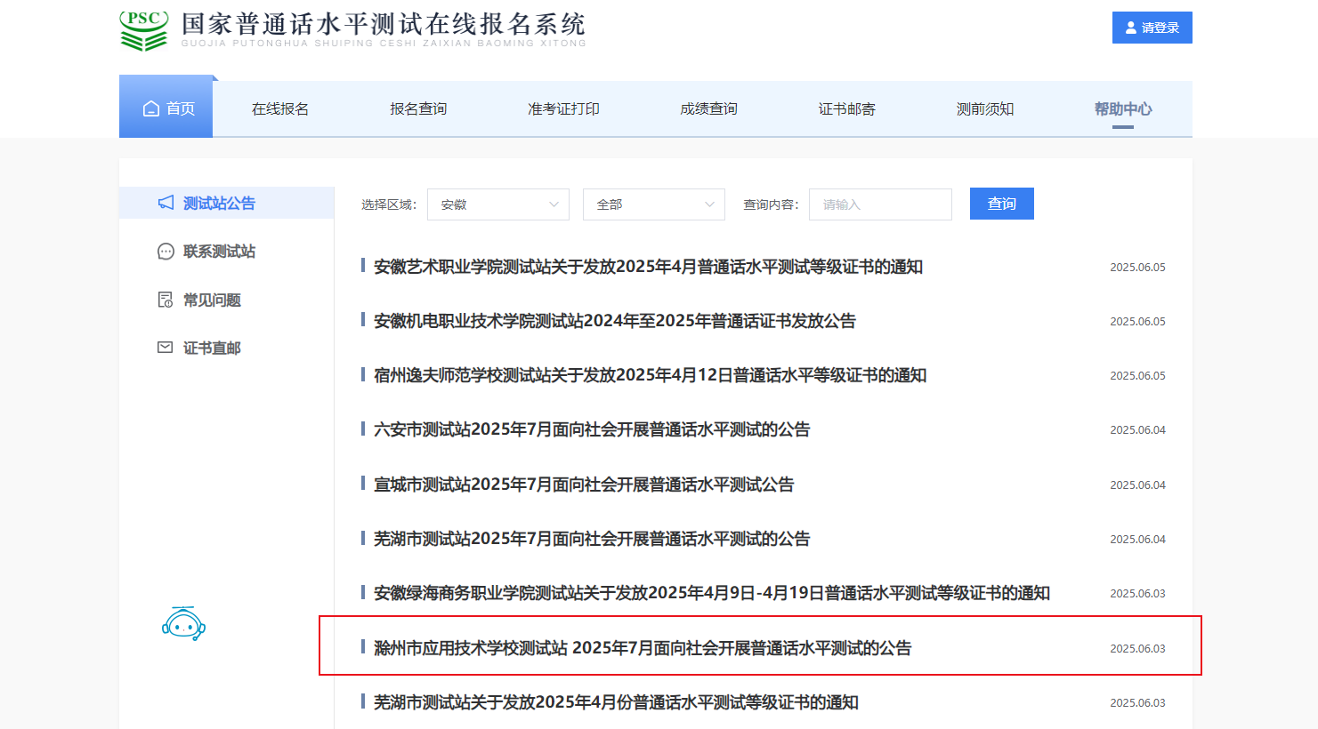
Task: Select 证书直邮 in the sidebar
Action: click(212, 348)
